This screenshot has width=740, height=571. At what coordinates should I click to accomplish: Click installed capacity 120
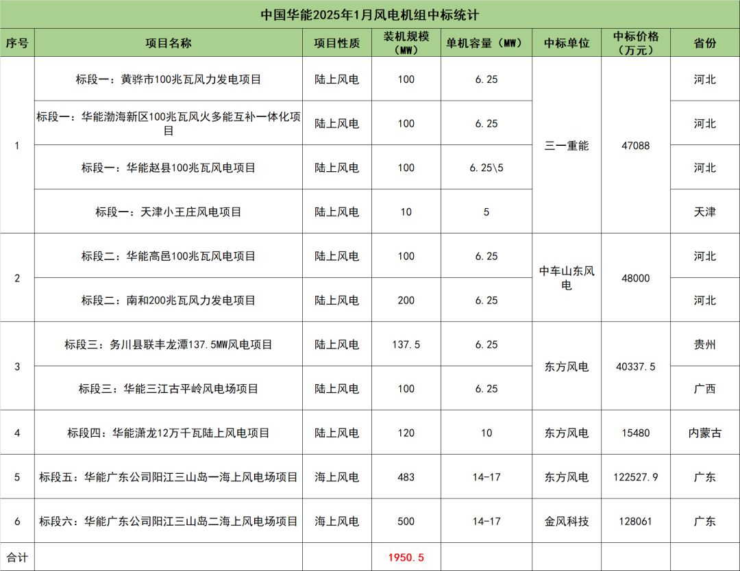tap(406, 433)
